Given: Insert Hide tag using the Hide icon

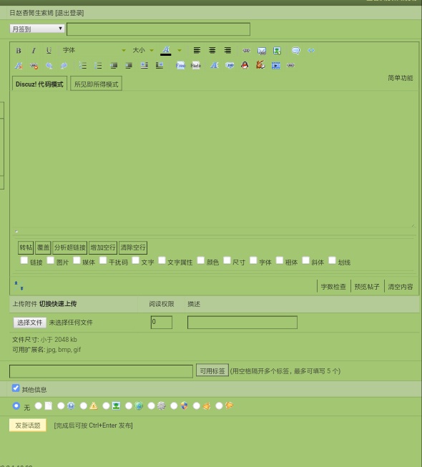Looking at the screenshot, I should pyautogui.click(x=196, y=65).
